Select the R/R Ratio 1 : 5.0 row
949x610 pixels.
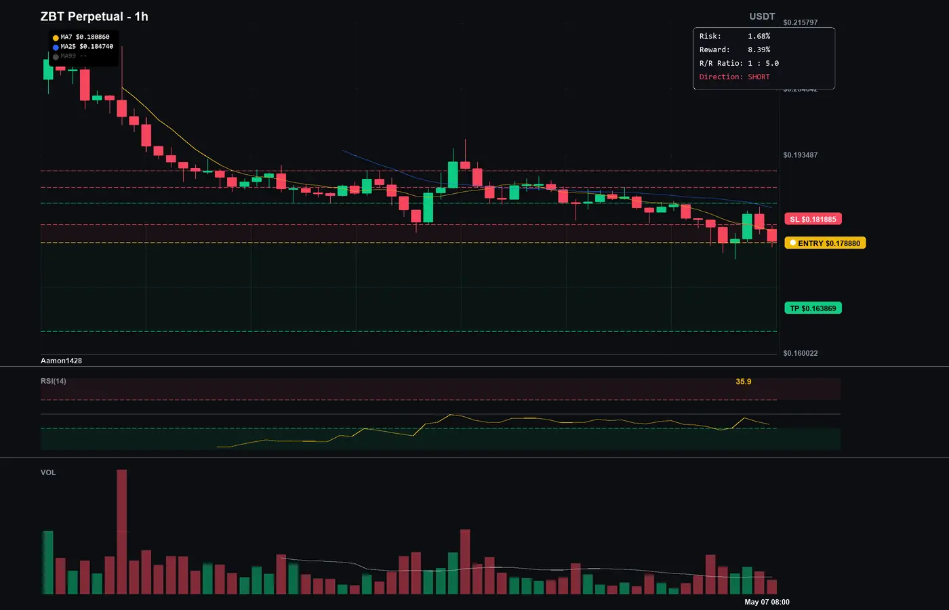coord(740,63)
